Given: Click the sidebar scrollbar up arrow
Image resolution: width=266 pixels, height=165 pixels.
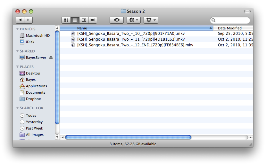Looking at the screenshot, I should point(57,28).
